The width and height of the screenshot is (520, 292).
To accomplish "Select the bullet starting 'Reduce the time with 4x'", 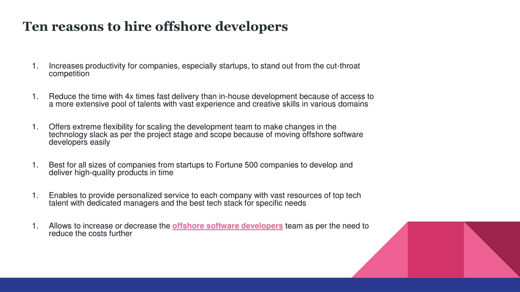I will tap(211, 100).
